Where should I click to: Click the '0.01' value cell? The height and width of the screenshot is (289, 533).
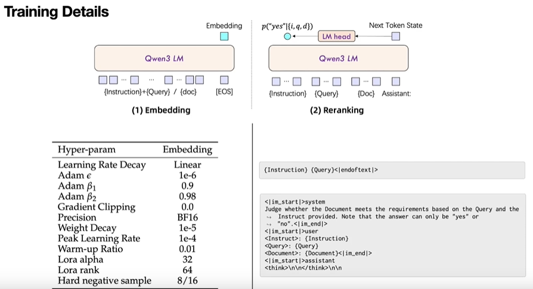click(x=187, y=249)
